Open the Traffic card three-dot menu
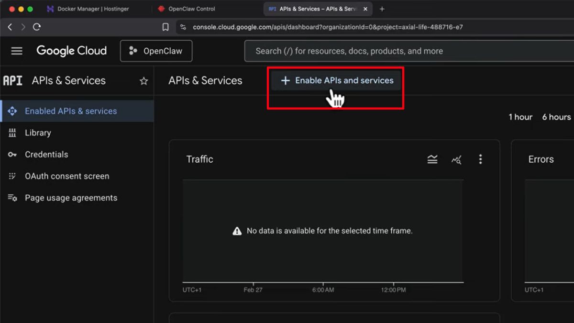This screenshot has height=323, width=574. click(x=480, y=159)
